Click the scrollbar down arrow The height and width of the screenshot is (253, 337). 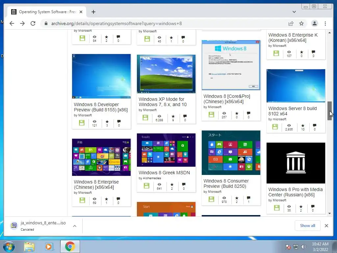click(x=329, y=213)
